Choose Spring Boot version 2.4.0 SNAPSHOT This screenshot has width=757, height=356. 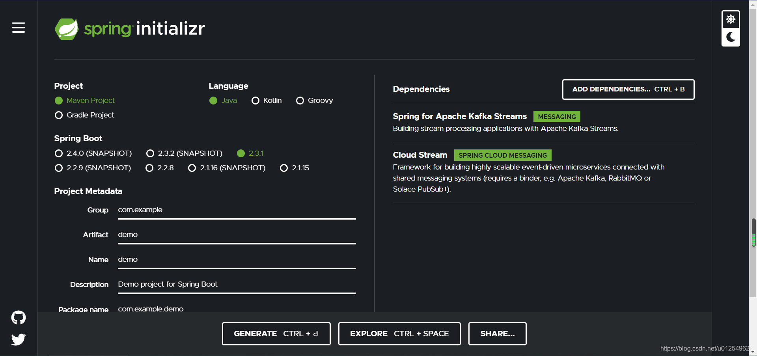[58, 153]
